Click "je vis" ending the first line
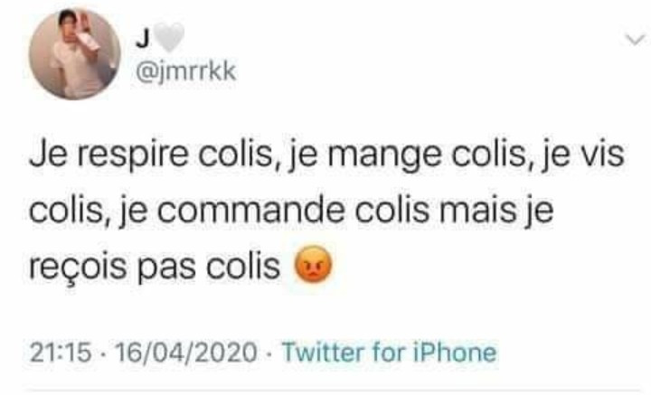Viewport: 651px width, 395px height. click(x=582, y=155)
